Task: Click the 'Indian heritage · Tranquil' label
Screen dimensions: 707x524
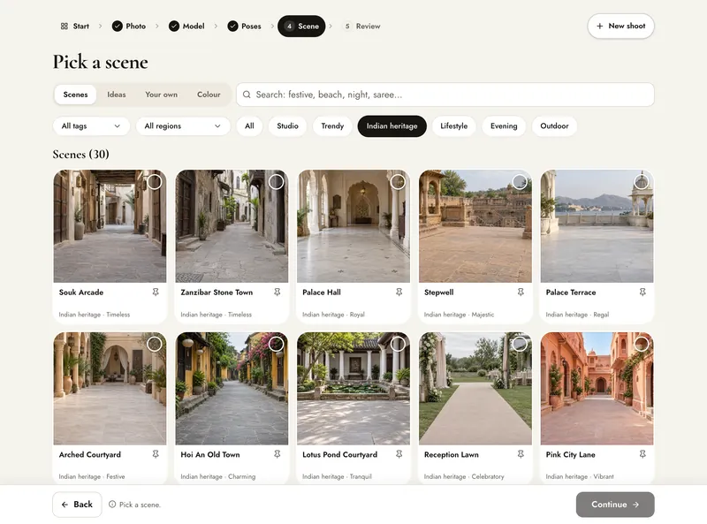Action: [x=337, y=476]
